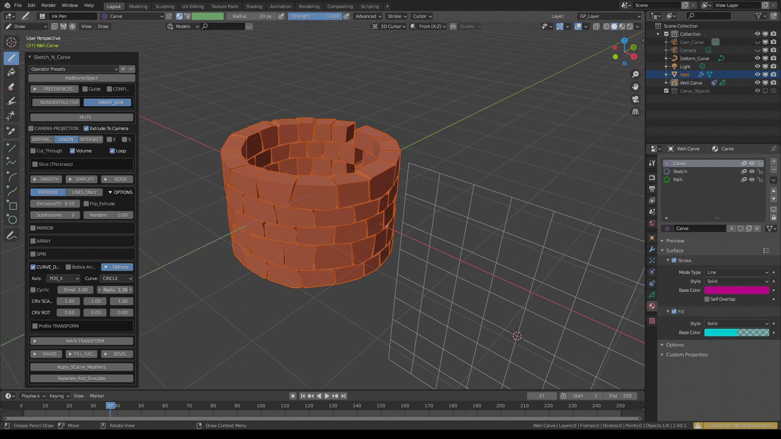This screenshot has width=781, height=439.
Task: Toggle camera view icon in viewport
Action: [x=635, y=99]
